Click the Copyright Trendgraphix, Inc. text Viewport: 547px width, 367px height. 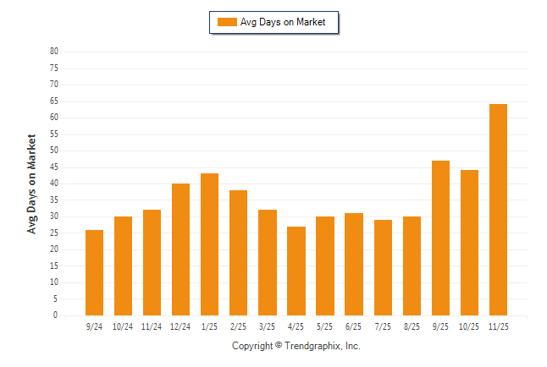pyautogui.click(x=296, y=346)
